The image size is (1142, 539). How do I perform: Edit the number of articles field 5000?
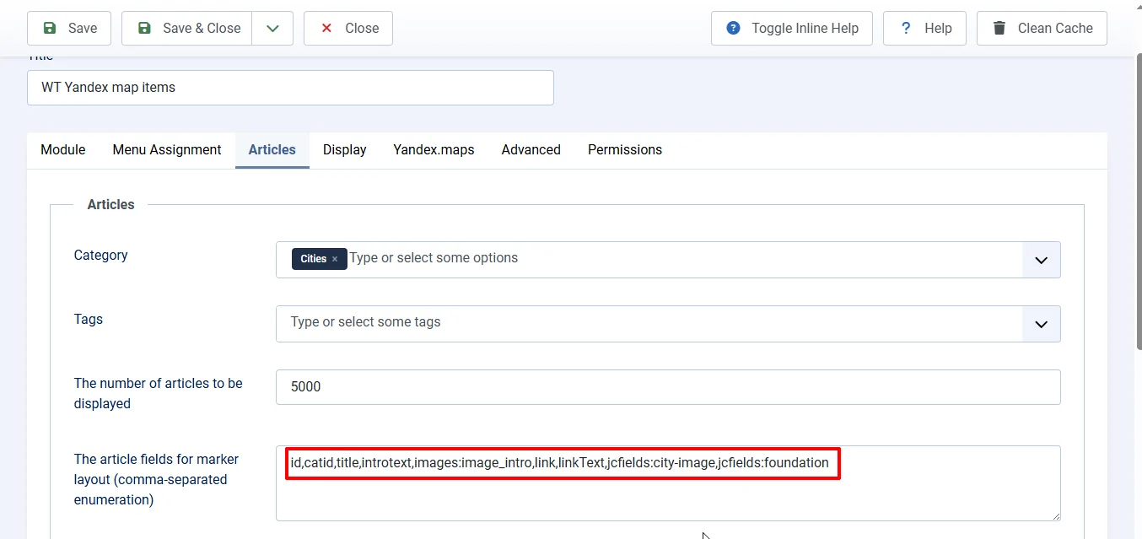tap(668, 387)
